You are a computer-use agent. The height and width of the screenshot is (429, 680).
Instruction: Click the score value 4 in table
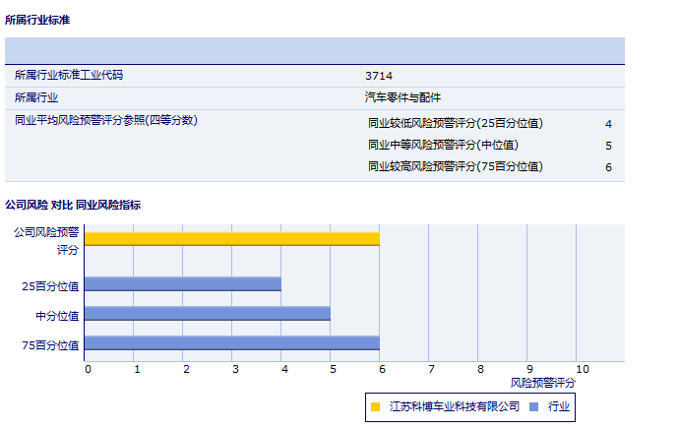click(x=608, y=124)
